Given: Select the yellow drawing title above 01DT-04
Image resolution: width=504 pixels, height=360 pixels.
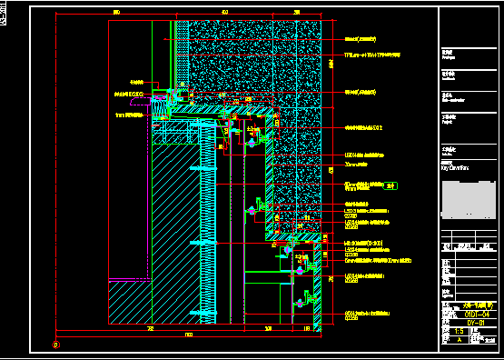Looking at the screenshot, I should [478, 305].
